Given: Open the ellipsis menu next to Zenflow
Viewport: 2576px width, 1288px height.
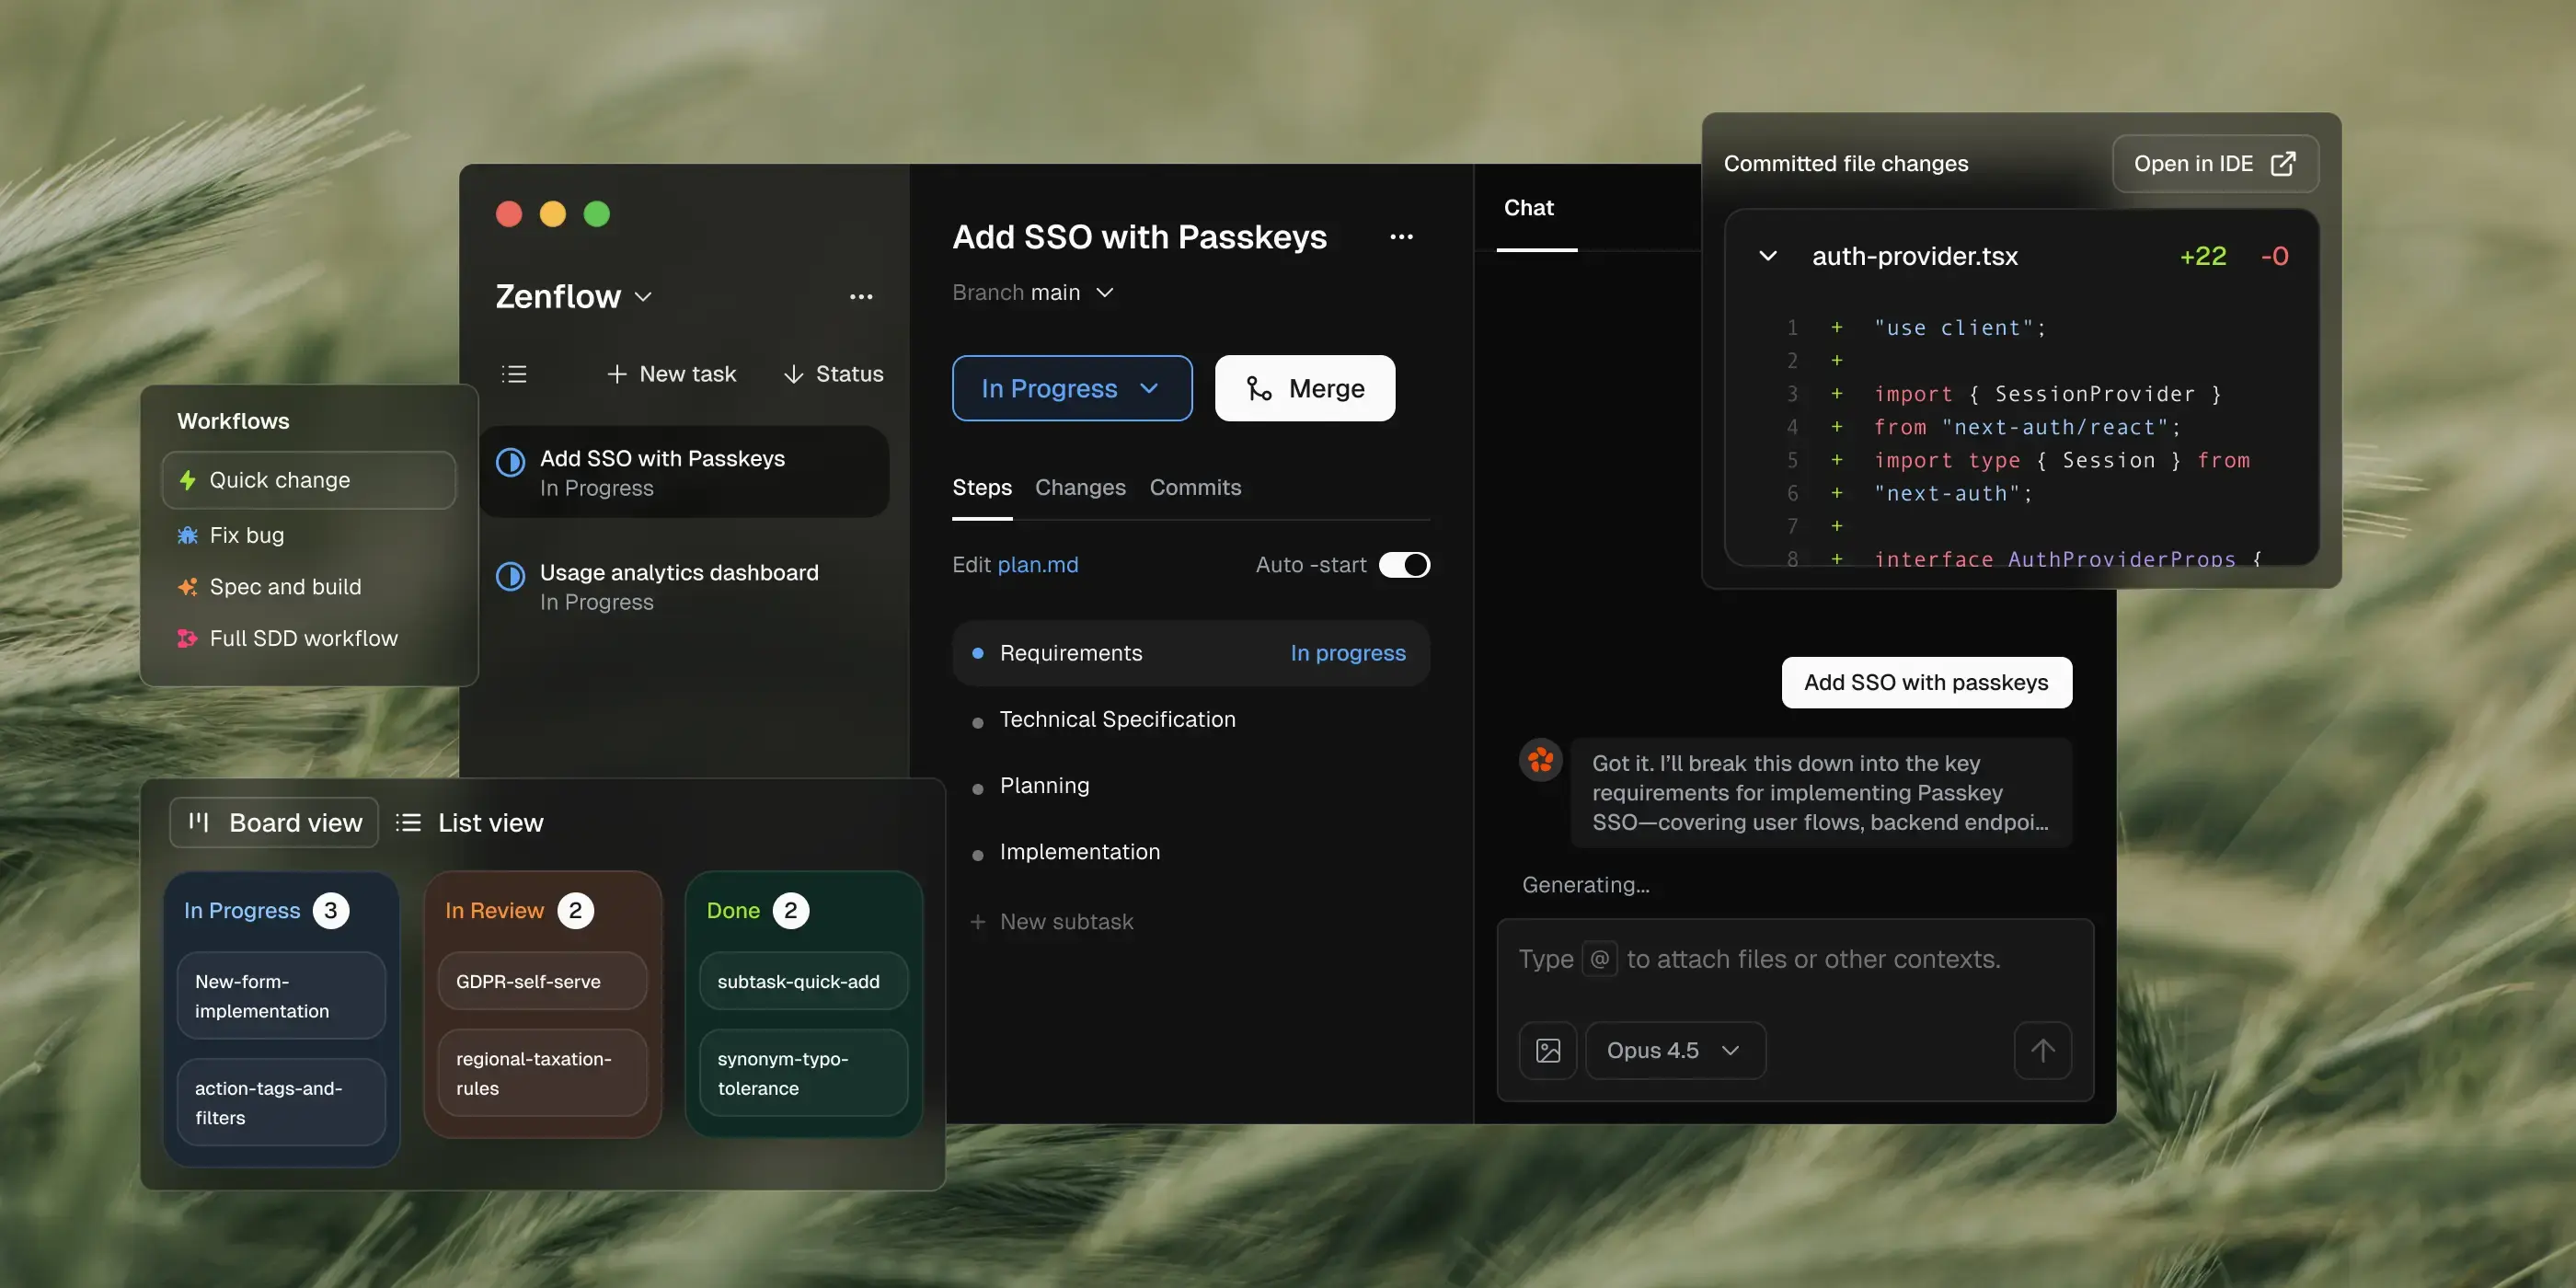Looking at the screenshot, I should tap(861, 296).
